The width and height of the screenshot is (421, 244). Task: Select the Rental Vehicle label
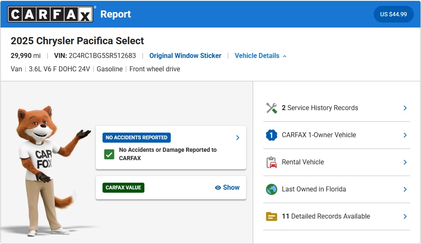point(303,162)
